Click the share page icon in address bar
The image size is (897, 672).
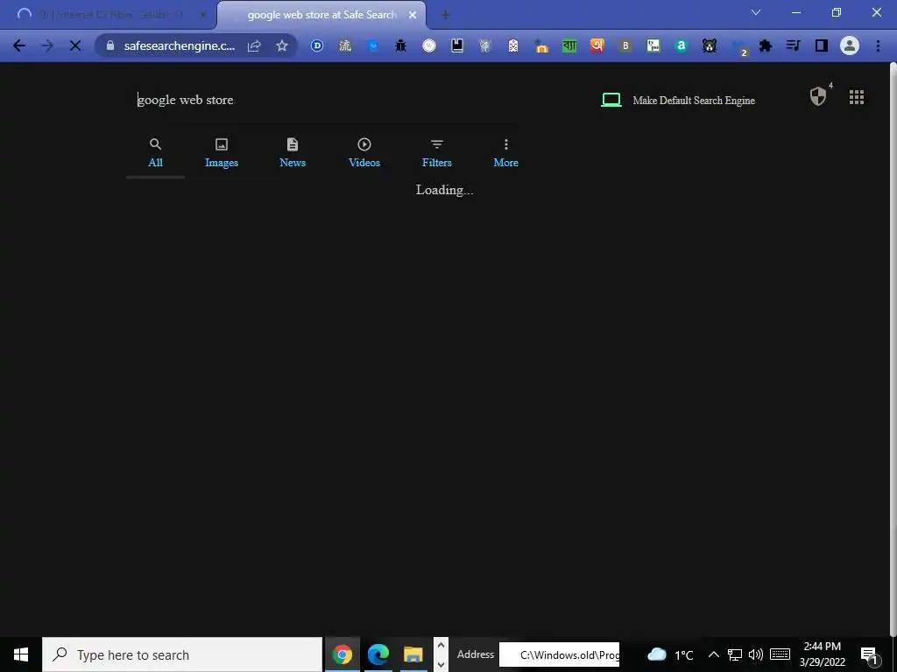(254, 45)
